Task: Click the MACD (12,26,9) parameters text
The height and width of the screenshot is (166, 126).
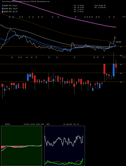Action: coord(34,124)
